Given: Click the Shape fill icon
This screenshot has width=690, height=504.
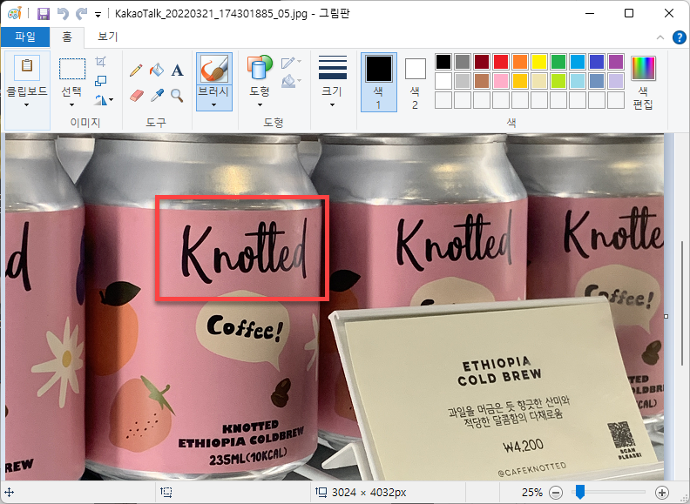Looking at the screenshot, I should point(287,81).
